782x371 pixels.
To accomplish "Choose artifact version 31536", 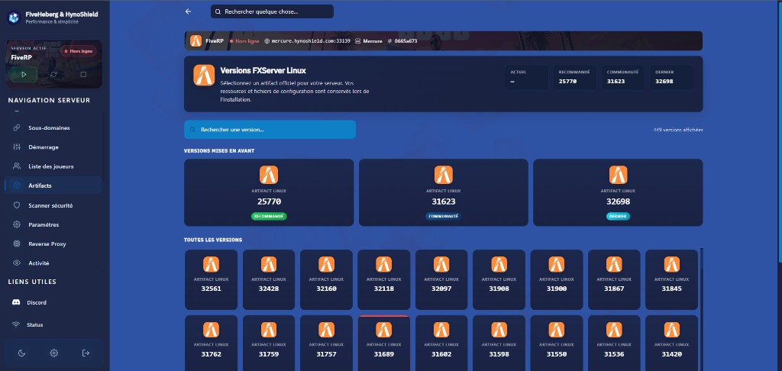I will (x=614, y=343).
